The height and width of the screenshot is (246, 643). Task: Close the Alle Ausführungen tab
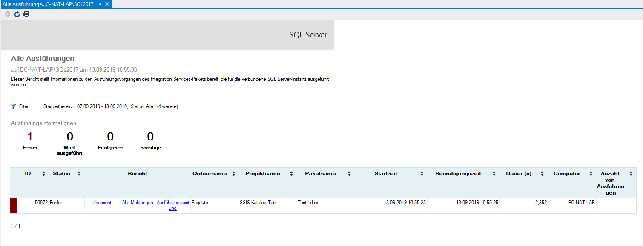pyautogui.click(x=107, y=4)
